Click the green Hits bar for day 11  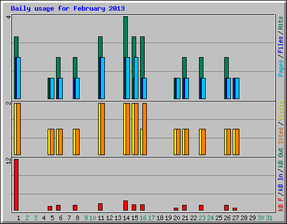[100, 47]
